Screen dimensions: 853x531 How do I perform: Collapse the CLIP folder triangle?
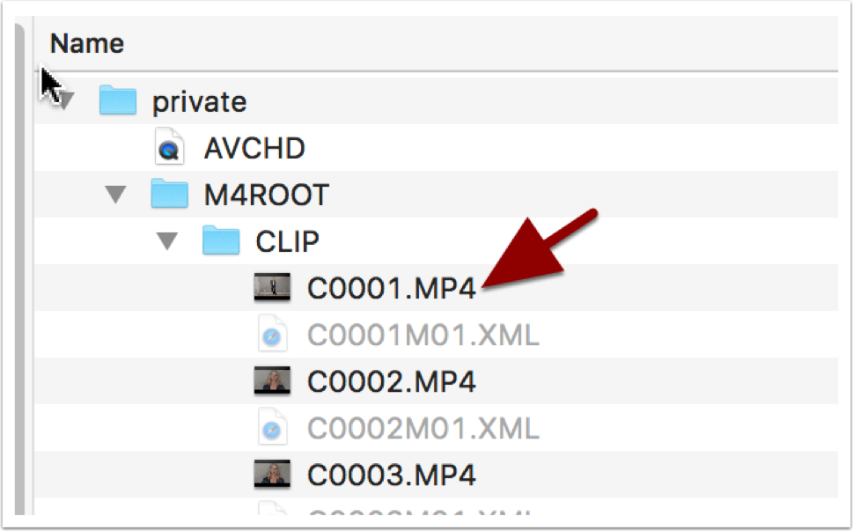(167, 241)
